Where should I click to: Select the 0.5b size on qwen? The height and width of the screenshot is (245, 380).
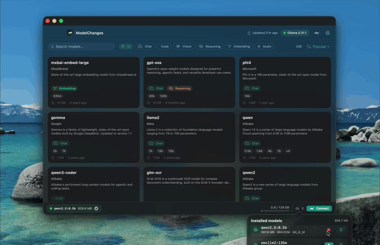(247, 151)
